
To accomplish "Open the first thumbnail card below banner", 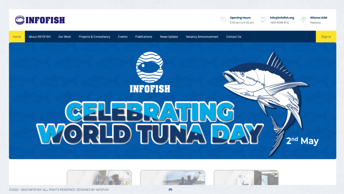I will (99, 177).
